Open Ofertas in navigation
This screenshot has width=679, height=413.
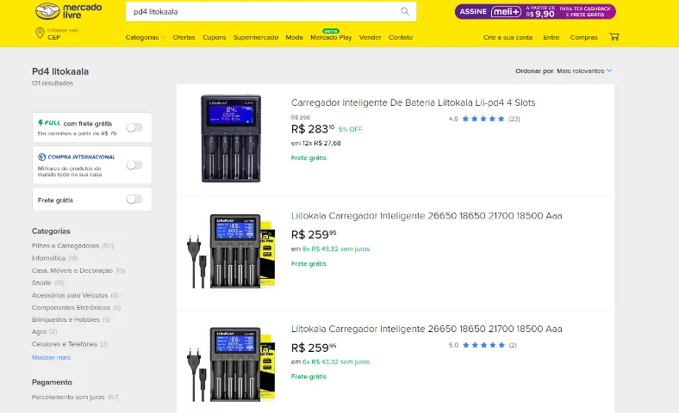[184, 38]
